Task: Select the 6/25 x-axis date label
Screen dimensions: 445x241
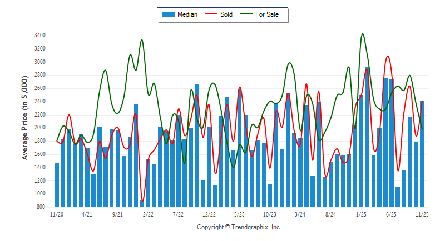Action: (392, 214)
